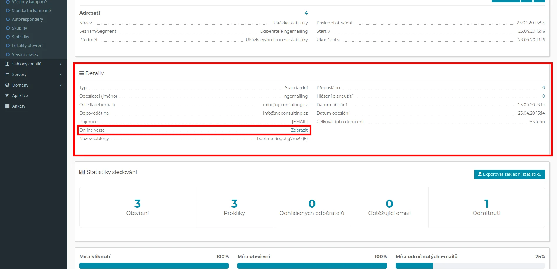
Task: Click the Detaily hamburger icon
Action: 82,73
